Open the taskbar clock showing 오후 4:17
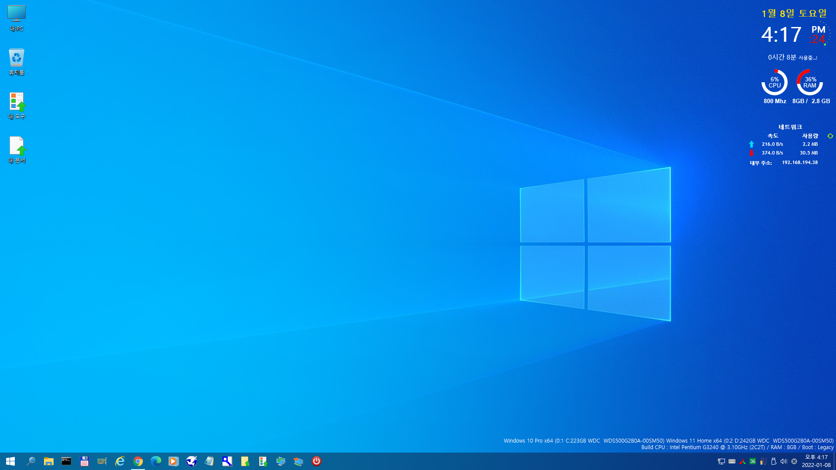 (x=816, y=461)
